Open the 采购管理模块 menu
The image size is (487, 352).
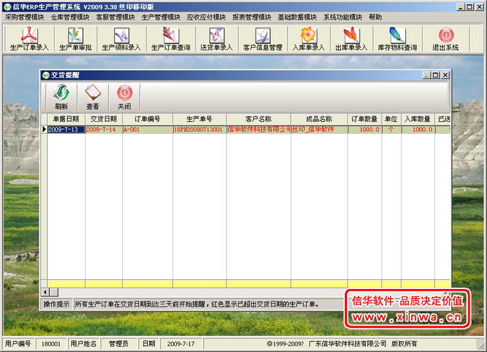[24, 17]
